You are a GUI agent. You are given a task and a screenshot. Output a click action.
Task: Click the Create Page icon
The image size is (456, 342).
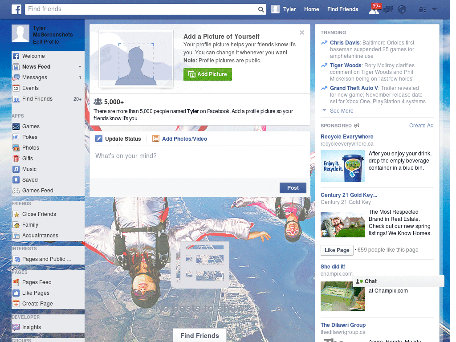coord(16,304)
